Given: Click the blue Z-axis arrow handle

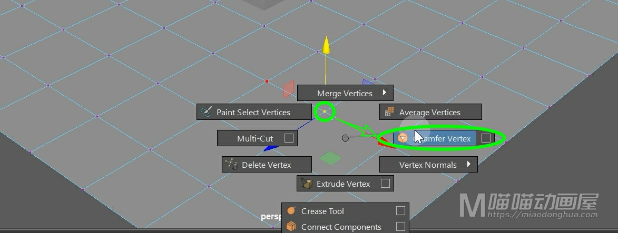Looking at the screenshot, I should click(271, 148).
